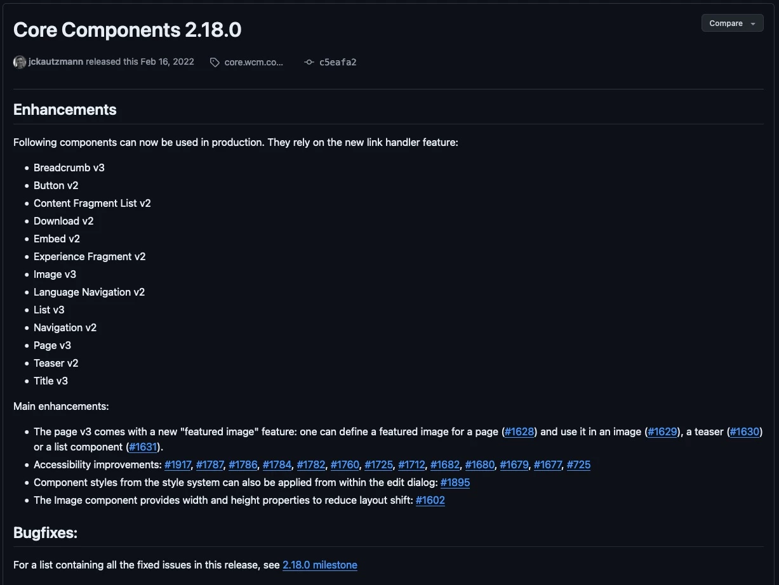779x585 pixels.
Task: Open issue #1628 featured image link
Action: tap(520, 431)
